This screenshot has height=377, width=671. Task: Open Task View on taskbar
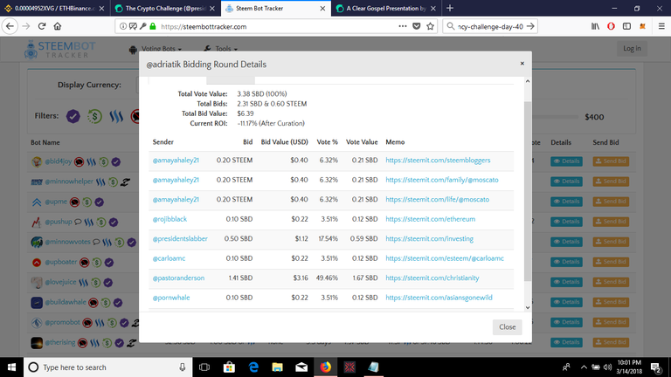point(204,367)
